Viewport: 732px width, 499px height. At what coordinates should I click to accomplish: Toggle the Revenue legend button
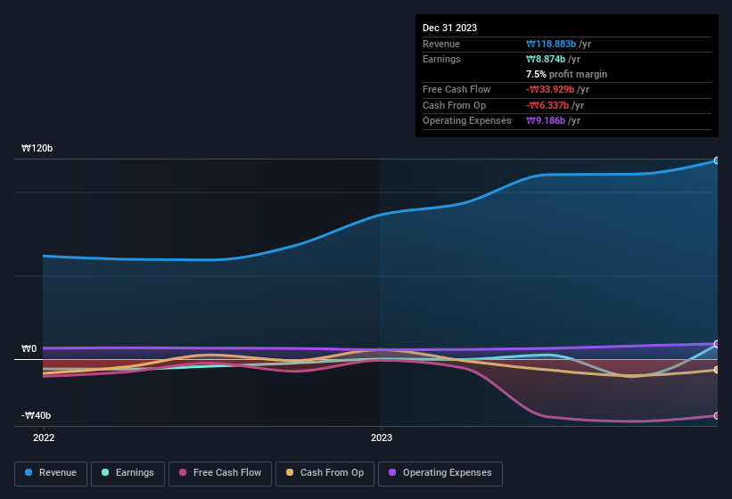point(51,473)
